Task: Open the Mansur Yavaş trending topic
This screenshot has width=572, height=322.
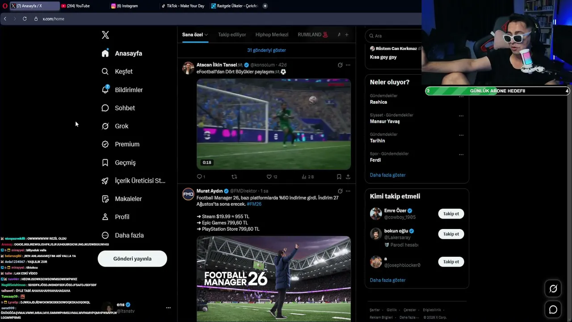Action: click(x=385, y=121)
